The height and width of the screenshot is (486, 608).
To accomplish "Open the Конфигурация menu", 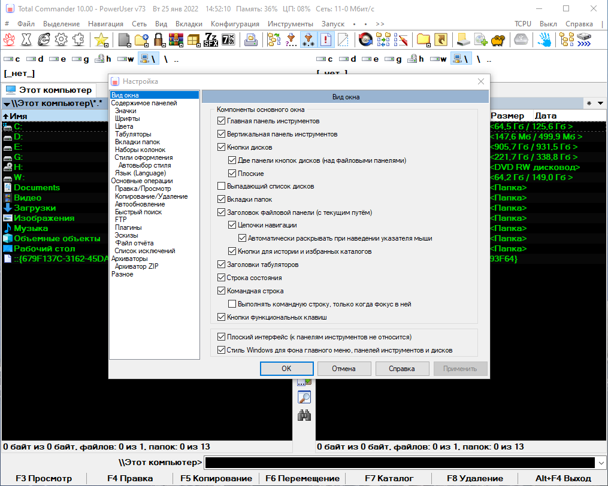I will [x=235, y=23].
